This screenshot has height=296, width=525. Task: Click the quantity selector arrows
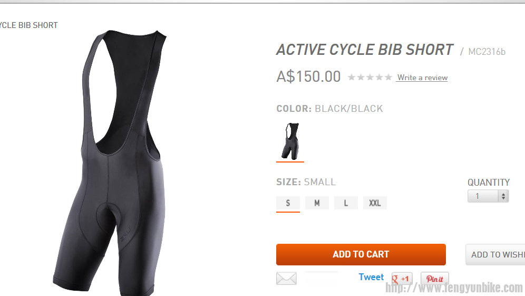[503, 196]
